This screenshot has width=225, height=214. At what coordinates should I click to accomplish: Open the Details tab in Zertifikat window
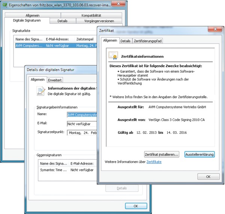[x=125, y=41]
